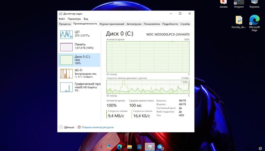The width and height of the screenshot is (265, 151).
Task: Maximize the Диспетчер задач window
Action: [180, 14]
